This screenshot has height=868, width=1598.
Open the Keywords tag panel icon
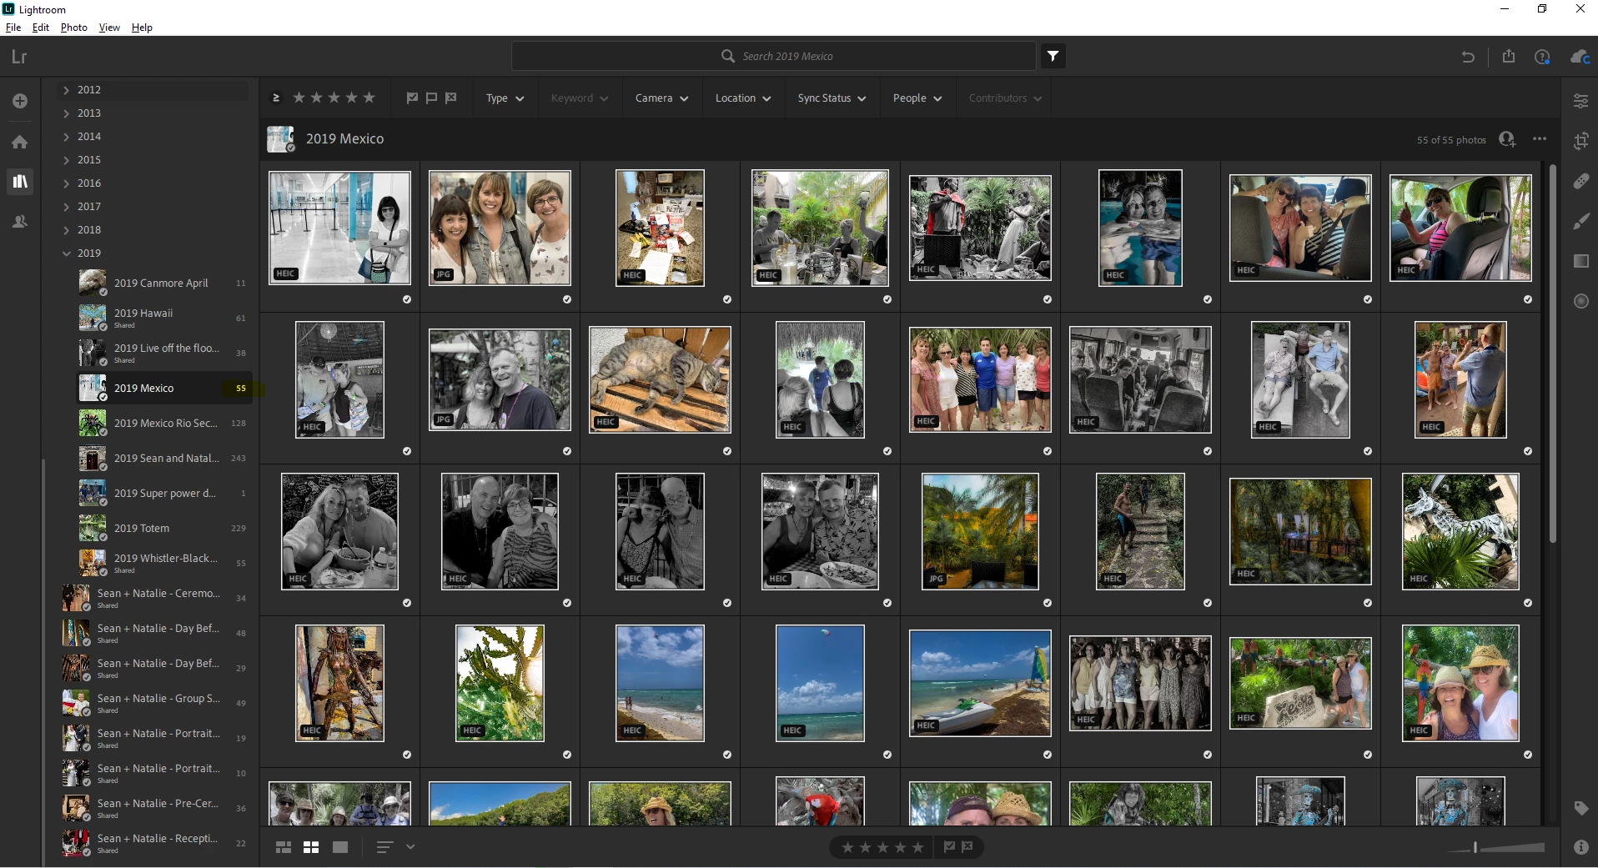coord(1580,808)
